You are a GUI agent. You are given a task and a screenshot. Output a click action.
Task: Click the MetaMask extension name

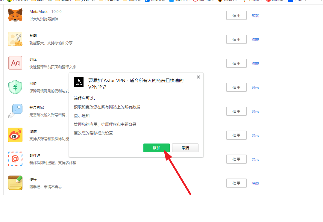point(39,12)
